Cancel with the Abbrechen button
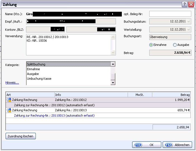This screenshot has width=196, height=151. coord(177,145)
